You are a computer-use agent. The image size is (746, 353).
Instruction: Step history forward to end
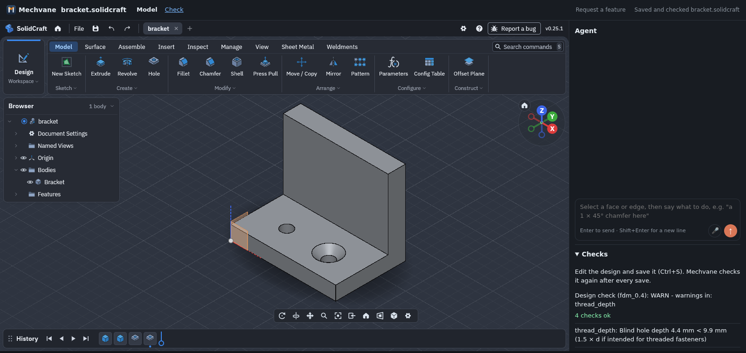pos(86,339)
